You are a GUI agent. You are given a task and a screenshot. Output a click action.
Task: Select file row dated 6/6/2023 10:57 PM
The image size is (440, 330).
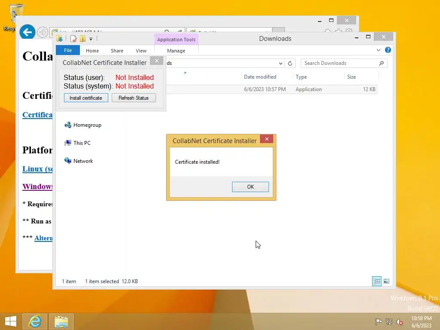coord(272,89)
